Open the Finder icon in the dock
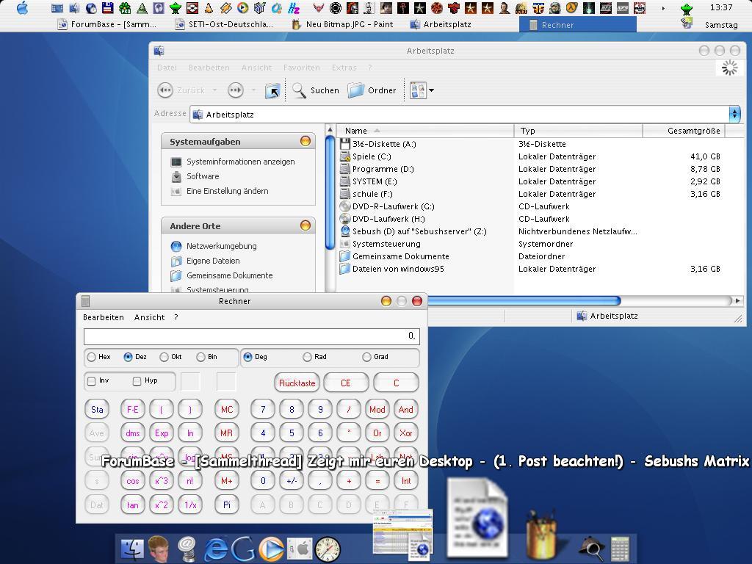Screen dimensions: 752x564 [132, 549]
